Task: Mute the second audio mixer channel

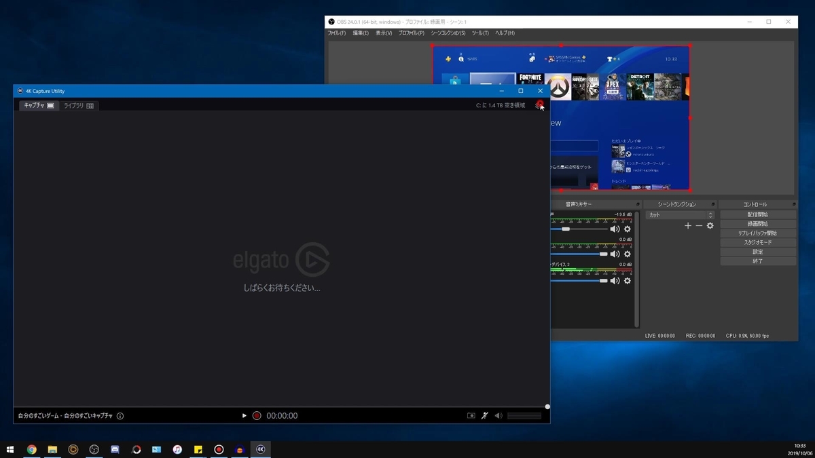Action: tap(615, 254)
